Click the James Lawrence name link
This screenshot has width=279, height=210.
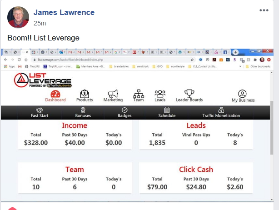pos(64,12)
